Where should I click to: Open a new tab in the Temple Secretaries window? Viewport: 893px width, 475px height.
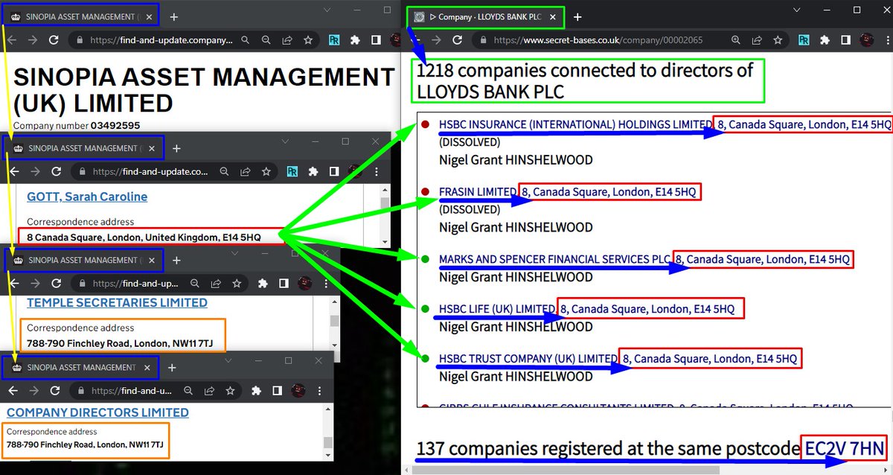tap(176, 261)
